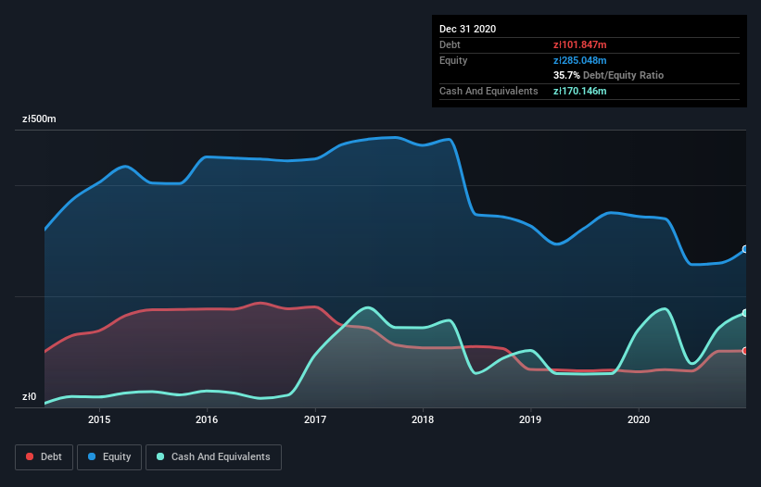Click the 2017 x-axis label
This screenshot has width=761, height=487.
point(315,419)
